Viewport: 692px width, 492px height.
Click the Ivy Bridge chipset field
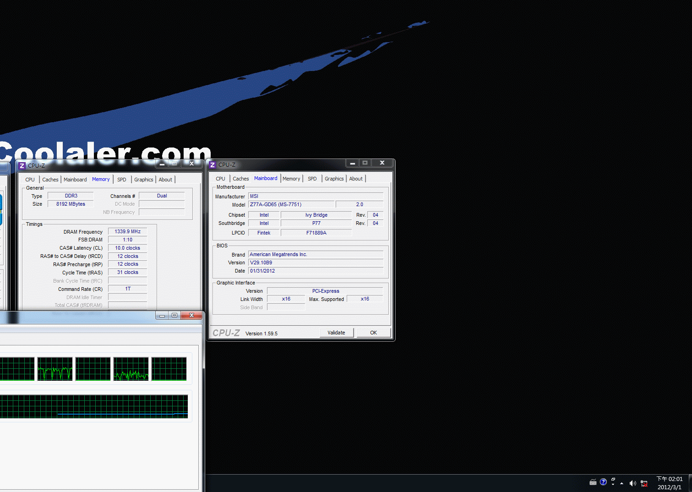316,215
